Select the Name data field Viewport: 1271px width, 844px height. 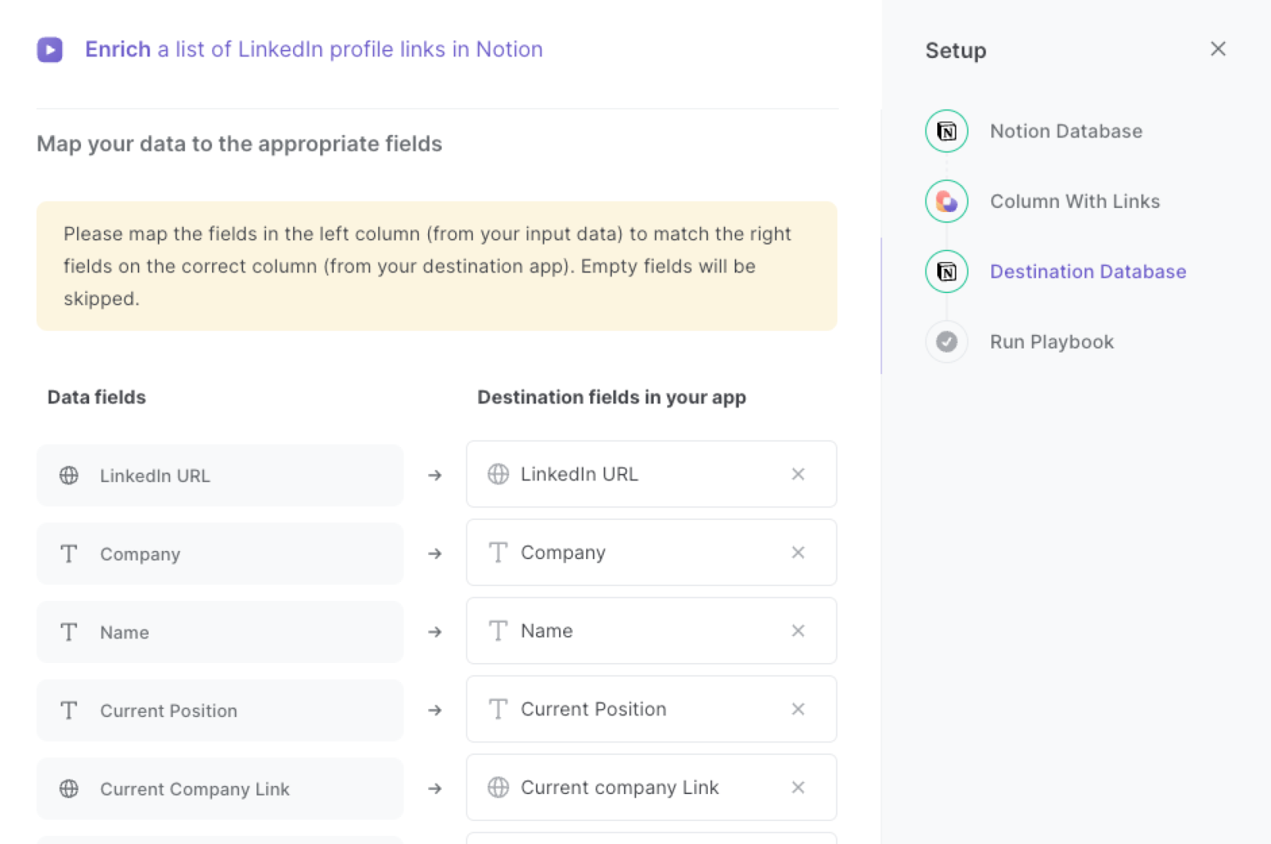(x=220, y=632)
